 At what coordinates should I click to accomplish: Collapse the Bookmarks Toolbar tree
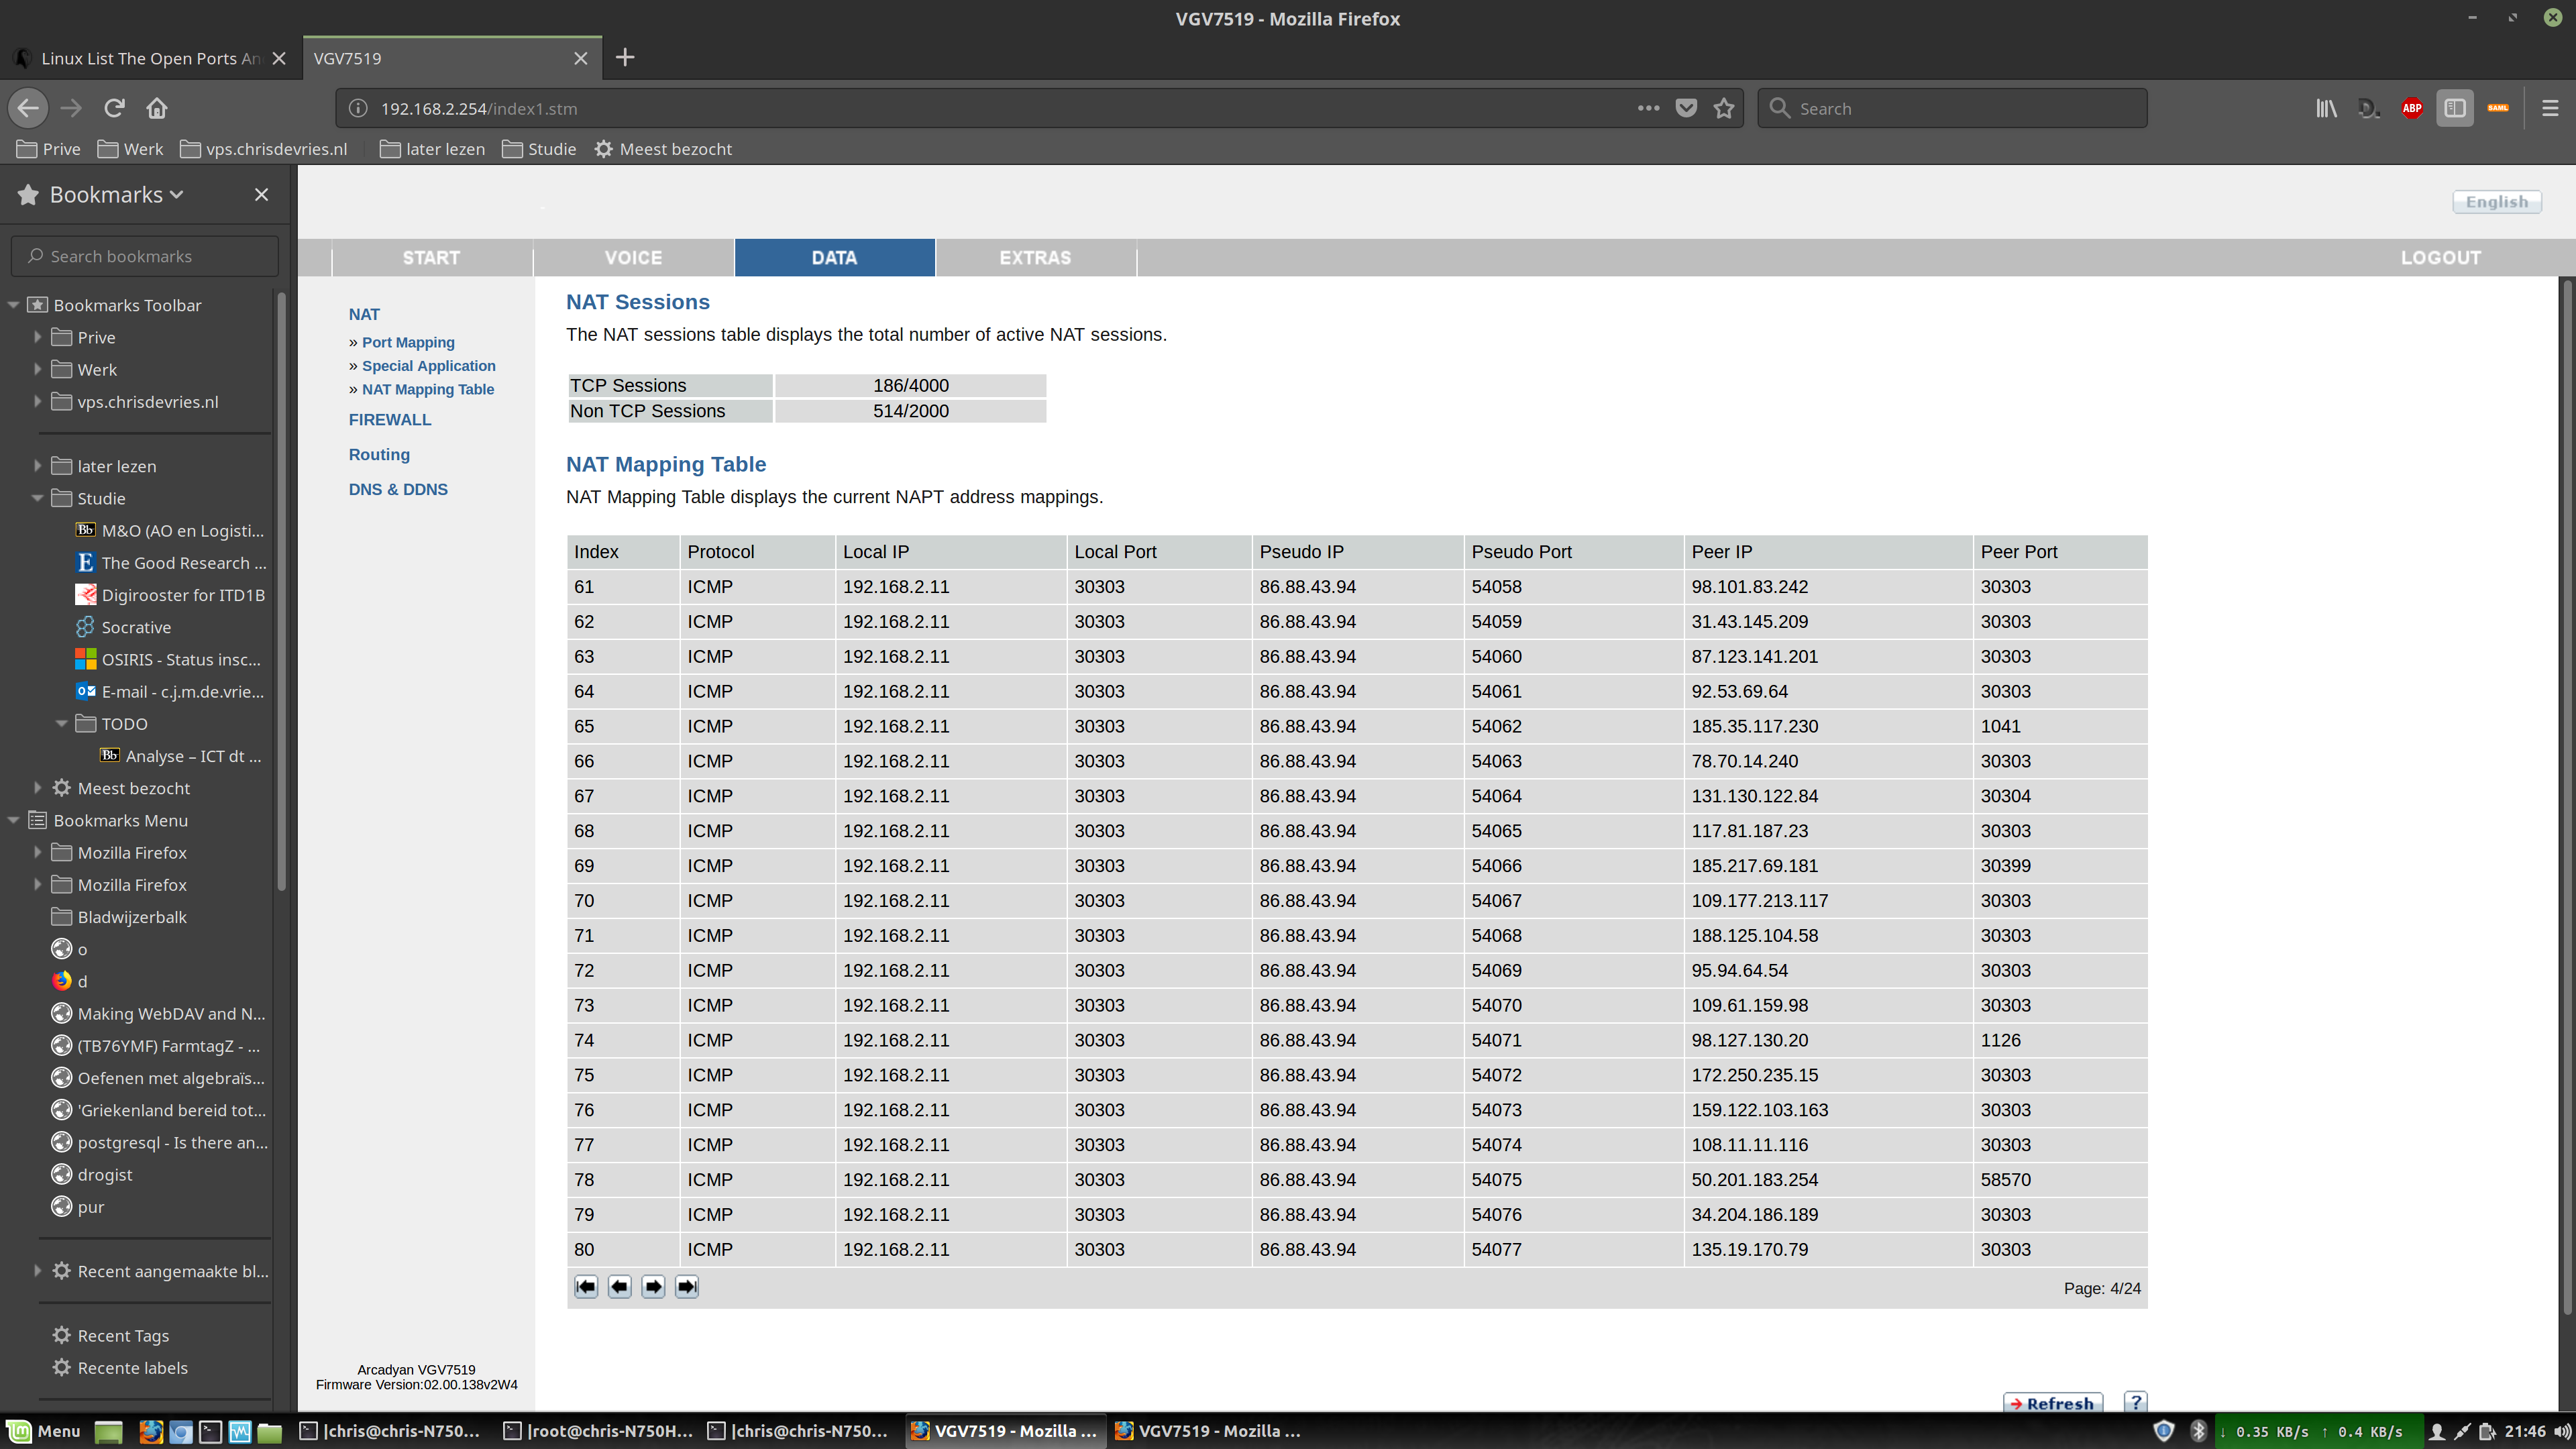click(14, 305)
